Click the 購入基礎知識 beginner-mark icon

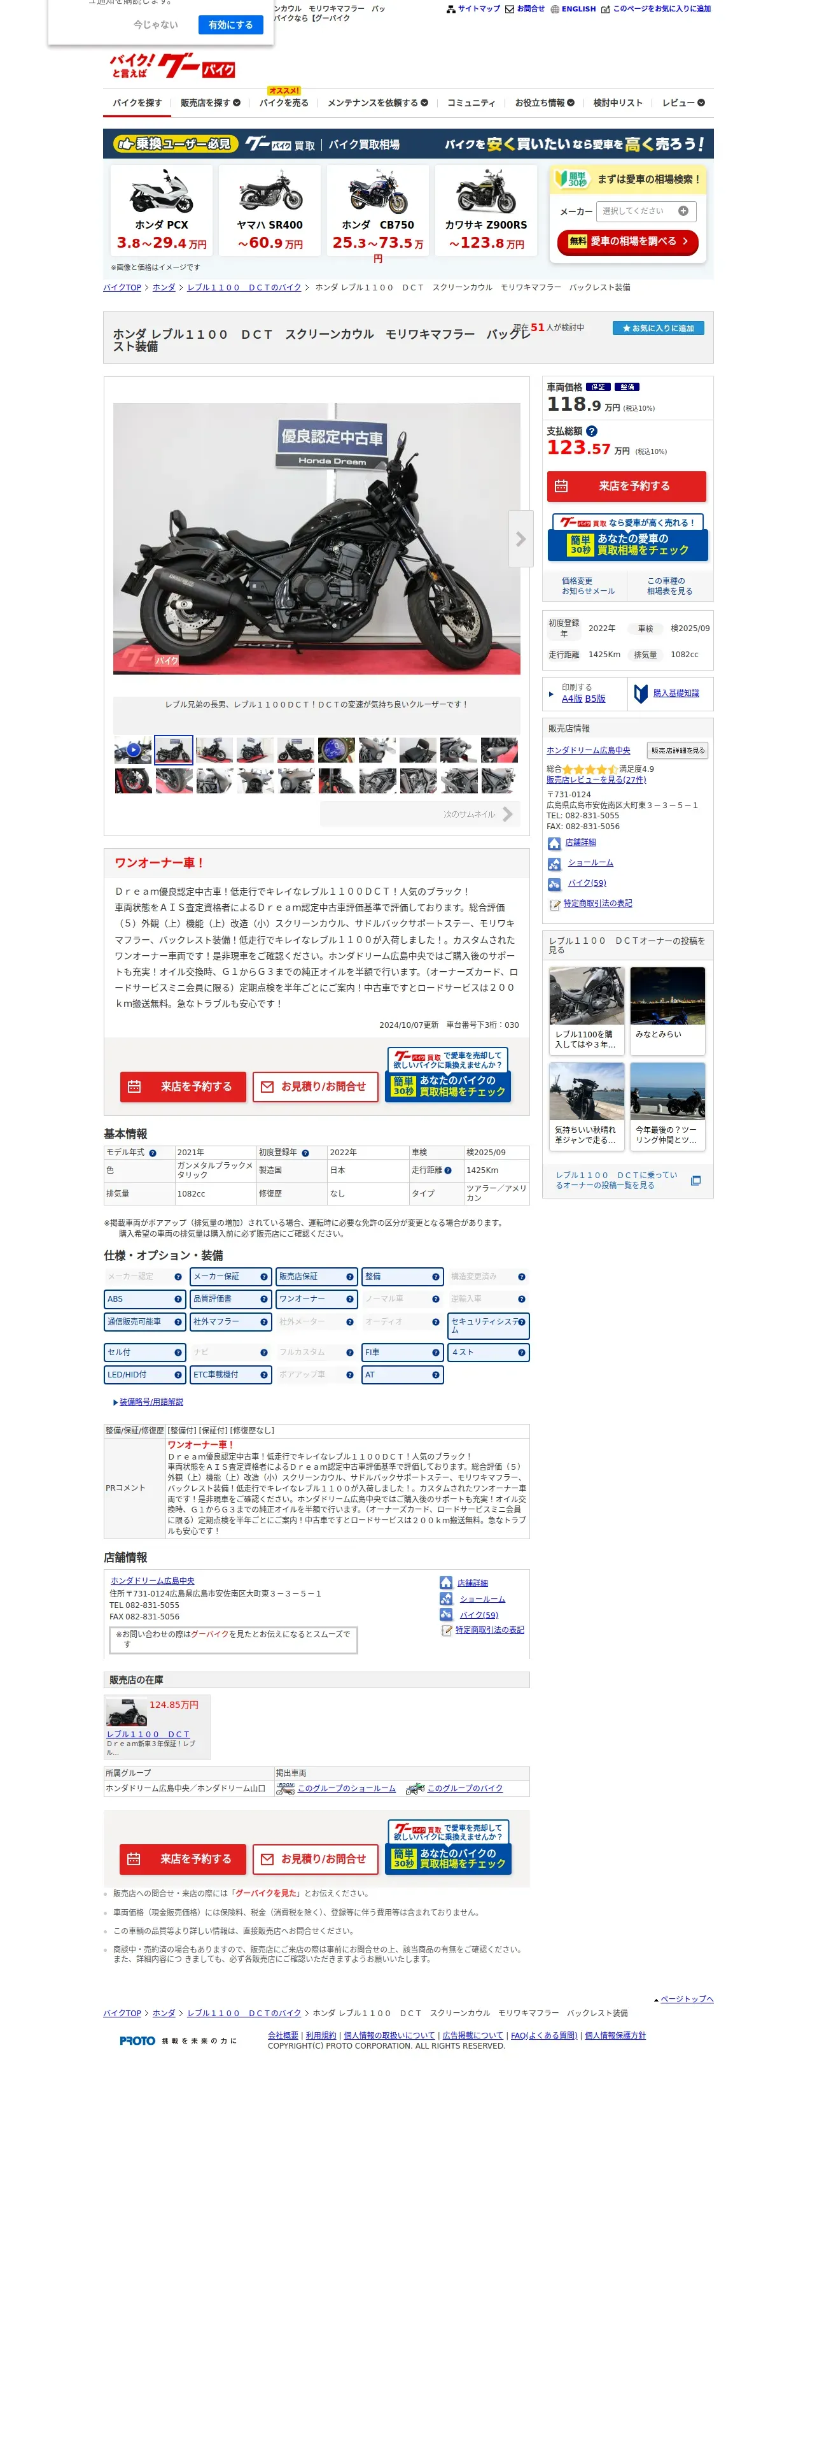[x=641, y=693]
